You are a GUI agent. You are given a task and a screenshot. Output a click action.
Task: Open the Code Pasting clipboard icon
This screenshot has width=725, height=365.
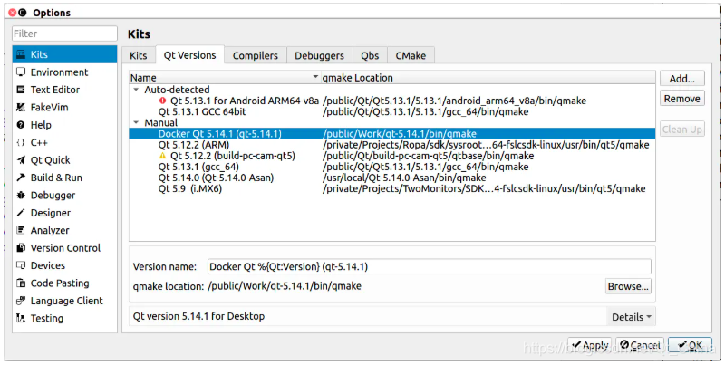21,283
